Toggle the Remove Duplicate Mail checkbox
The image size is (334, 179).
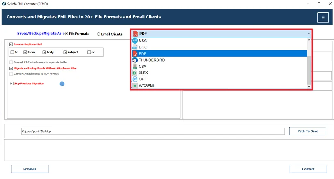coord(11,44)
